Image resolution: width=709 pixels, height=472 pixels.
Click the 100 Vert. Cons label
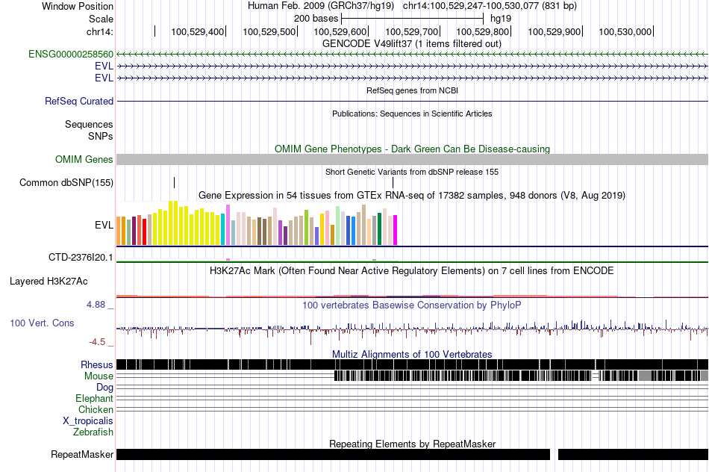(x=42, y=323)
